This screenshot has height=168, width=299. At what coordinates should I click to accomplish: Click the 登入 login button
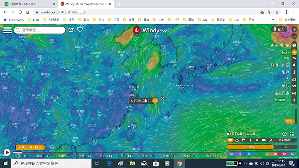279,29
